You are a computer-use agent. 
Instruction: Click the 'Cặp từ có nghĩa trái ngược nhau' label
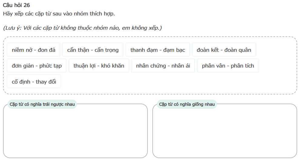42,104
